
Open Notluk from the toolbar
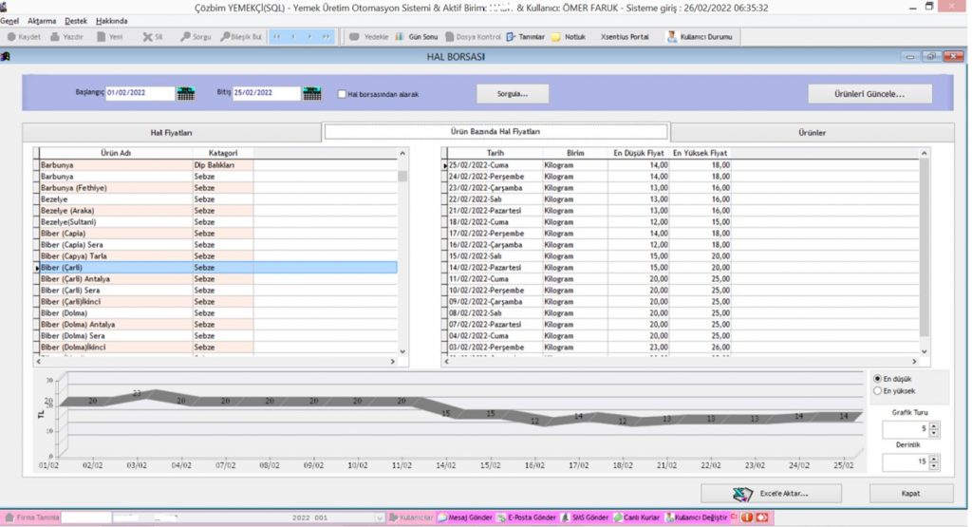click(x=568, y=37)
